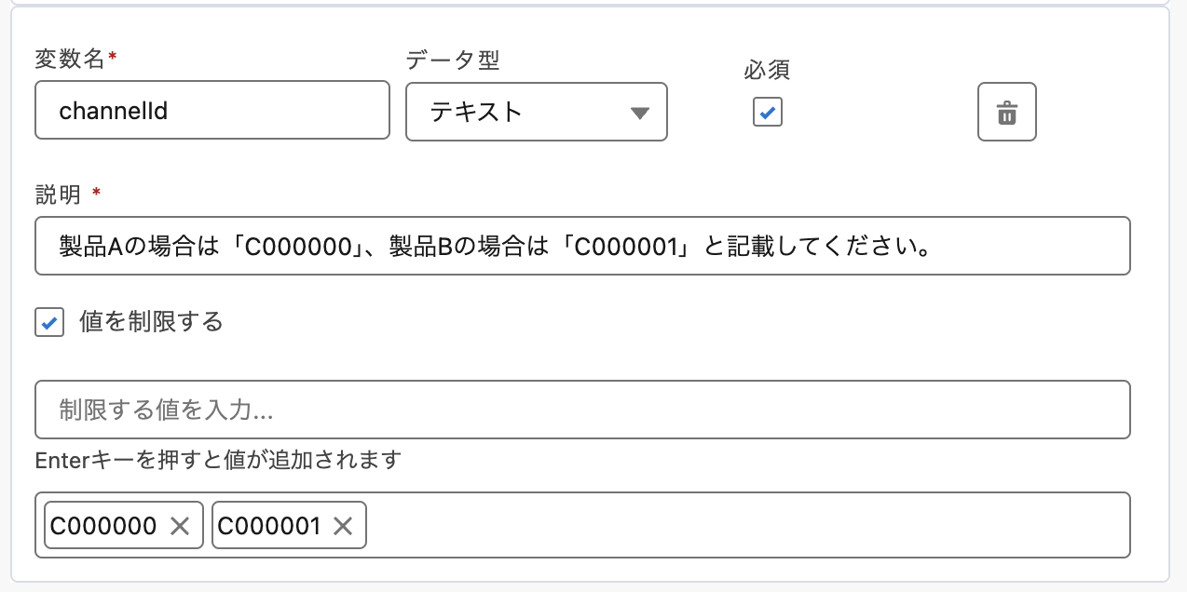Click into the 説明 description text field
The width and height of the screenshot is (1187, 592).
(x=582, y=247)
